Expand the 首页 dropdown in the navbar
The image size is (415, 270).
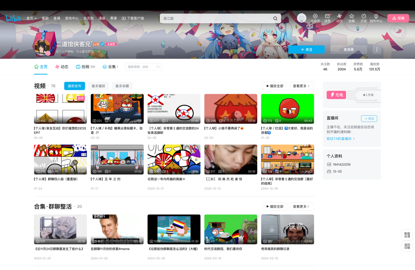[x=31, y=18]
